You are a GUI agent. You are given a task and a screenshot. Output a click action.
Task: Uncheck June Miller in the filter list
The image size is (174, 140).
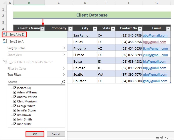point(15,124)
